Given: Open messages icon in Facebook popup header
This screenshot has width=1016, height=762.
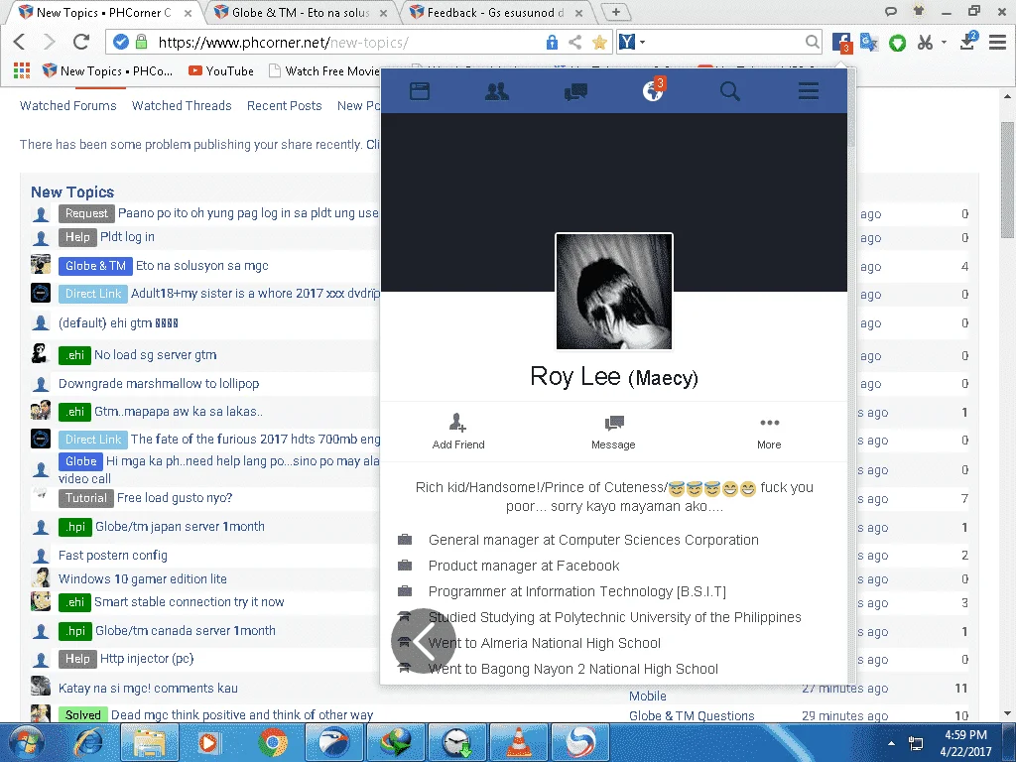Looking at the screenshot, I should 575,91.
